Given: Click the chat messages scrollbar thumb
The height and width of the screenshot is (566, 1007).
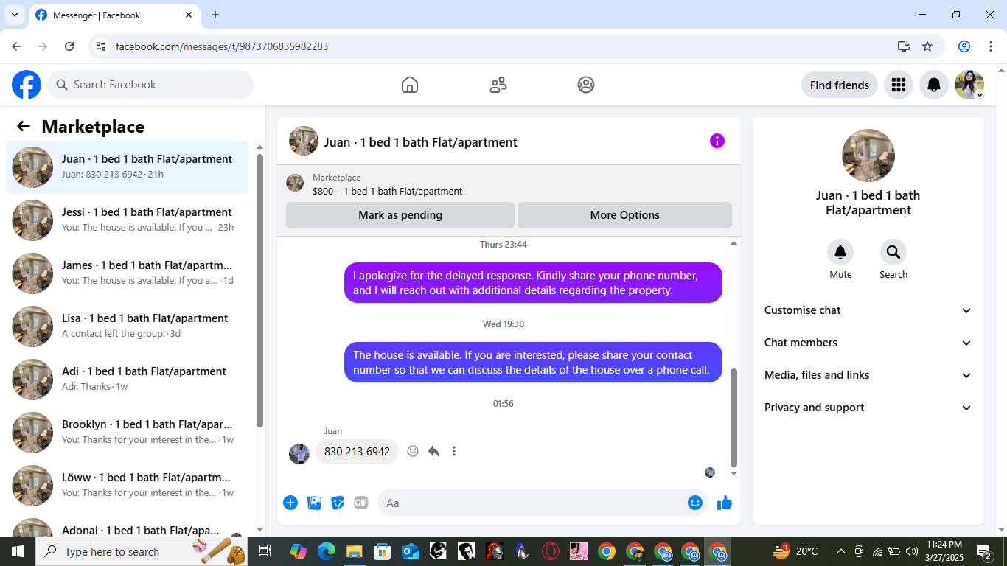Looking at the screenshot, I should [734, 417].
